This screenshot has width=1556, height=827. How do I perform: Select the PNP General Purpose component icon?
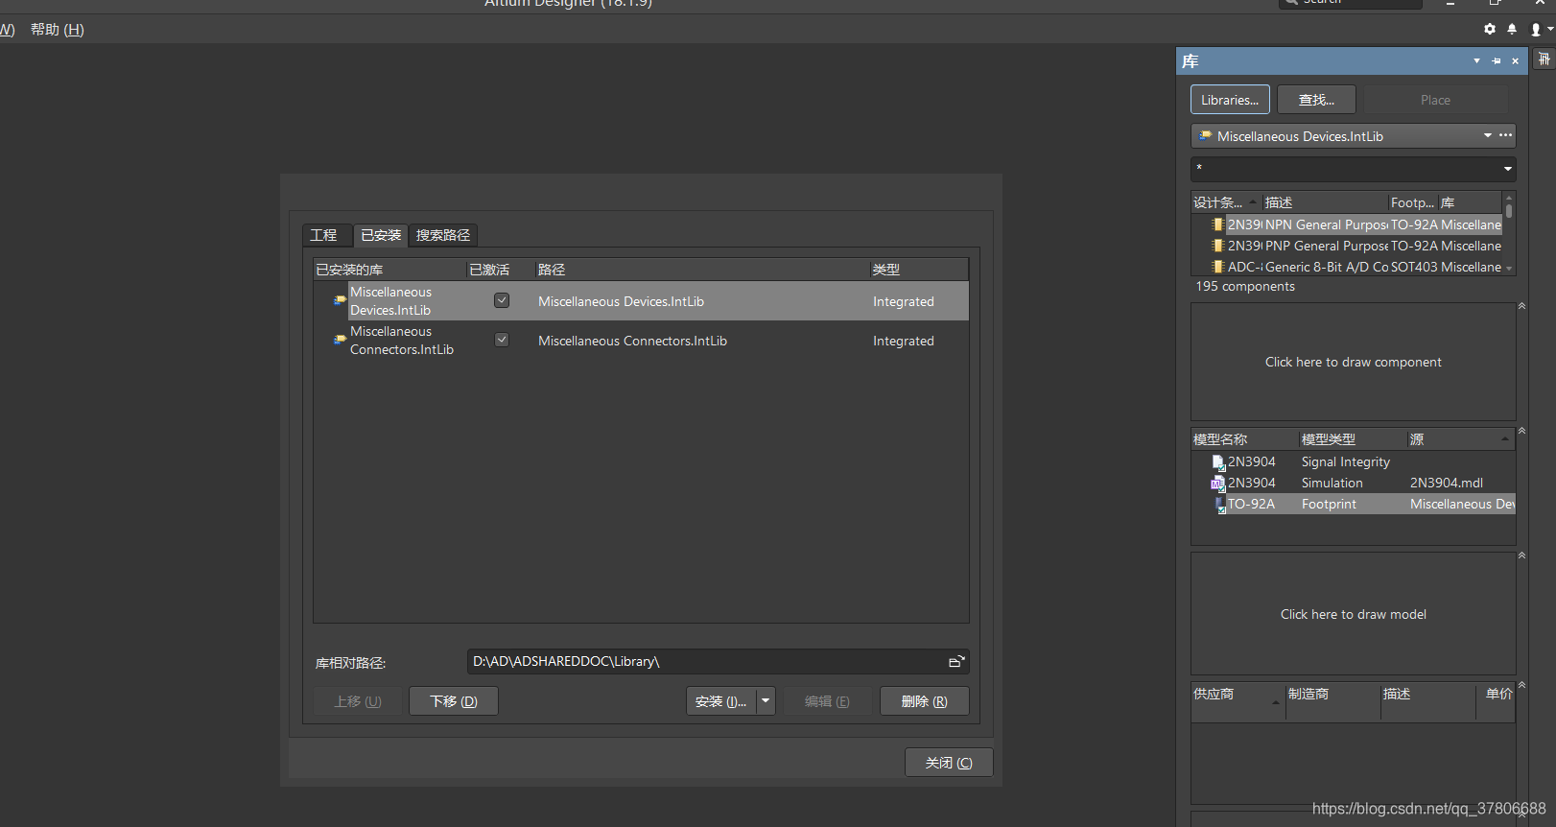point(1218,246)
